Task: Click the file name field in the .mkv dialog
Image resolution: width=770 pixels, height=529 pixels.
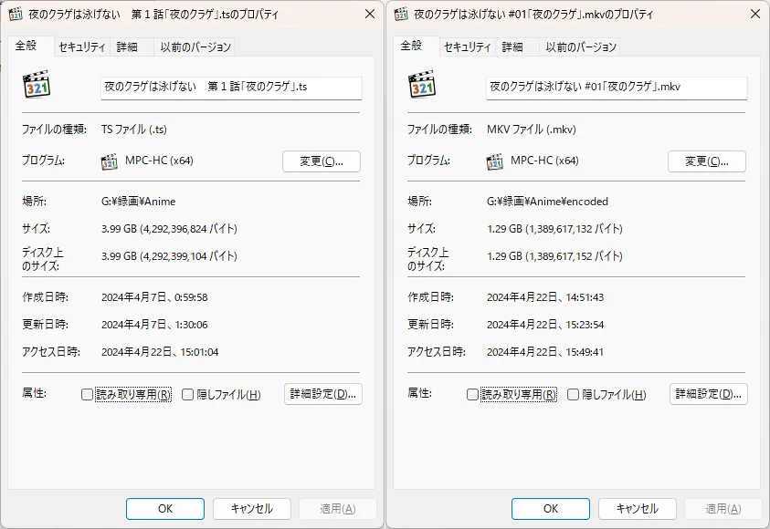Action: (617, 88)
